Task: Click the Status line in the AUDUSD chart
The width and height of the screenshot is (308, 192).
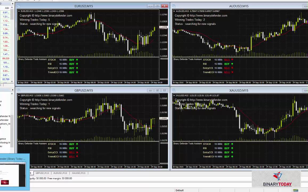Action: [195, 24]
